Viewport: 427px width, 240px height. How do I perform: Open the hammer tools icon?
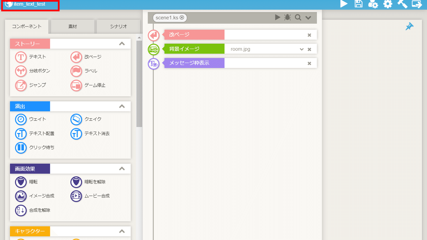tap(402, 4)
